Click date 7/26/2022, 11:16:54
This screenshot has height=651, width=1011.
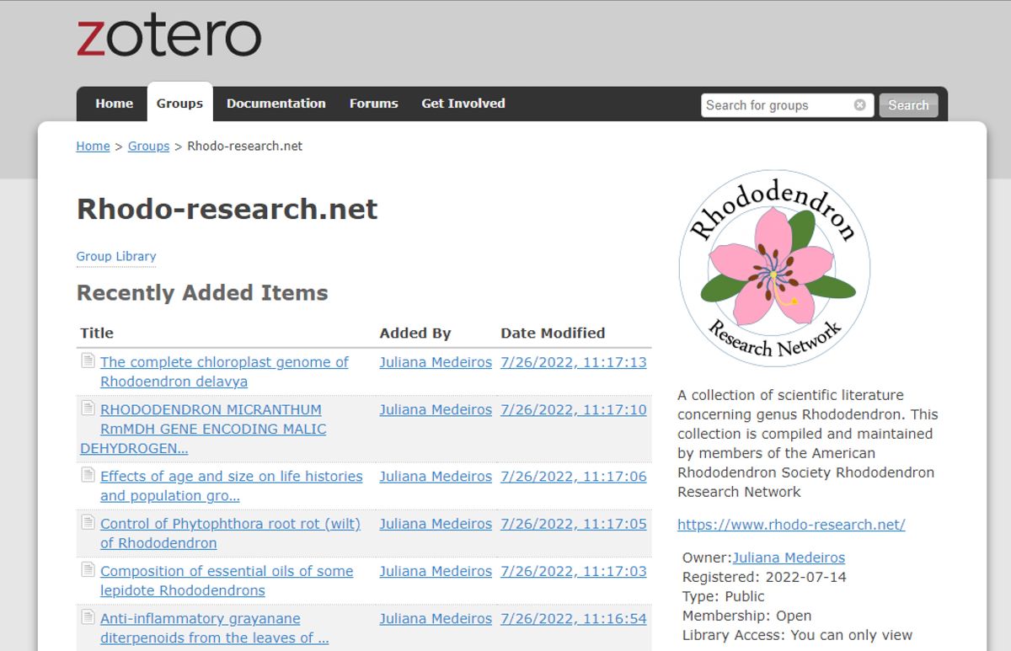574,618
